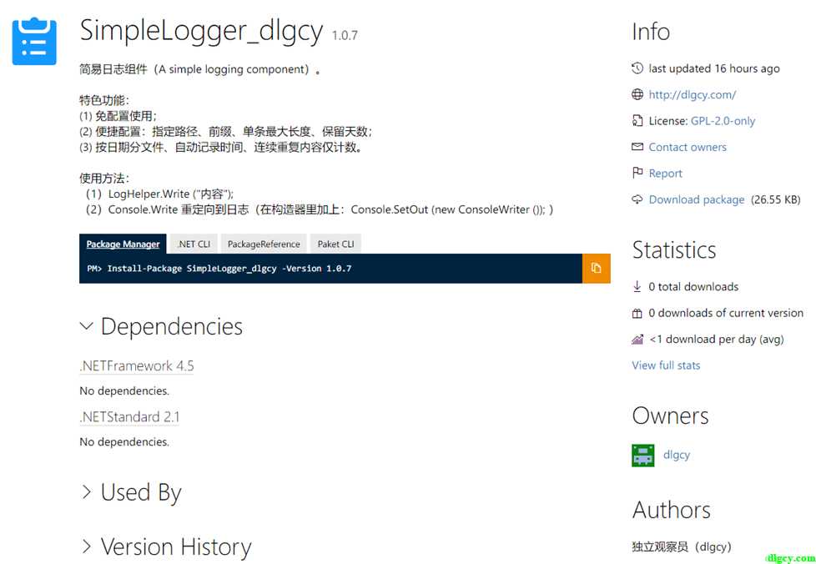Open the dlgcy owner profile link
816x564 pixels.
click(x=677, y=454)
